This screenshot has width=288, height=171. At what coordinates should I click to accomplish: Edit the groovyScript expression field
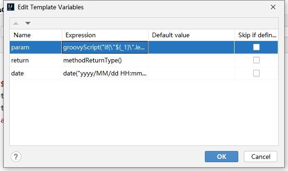click(105, 48)
